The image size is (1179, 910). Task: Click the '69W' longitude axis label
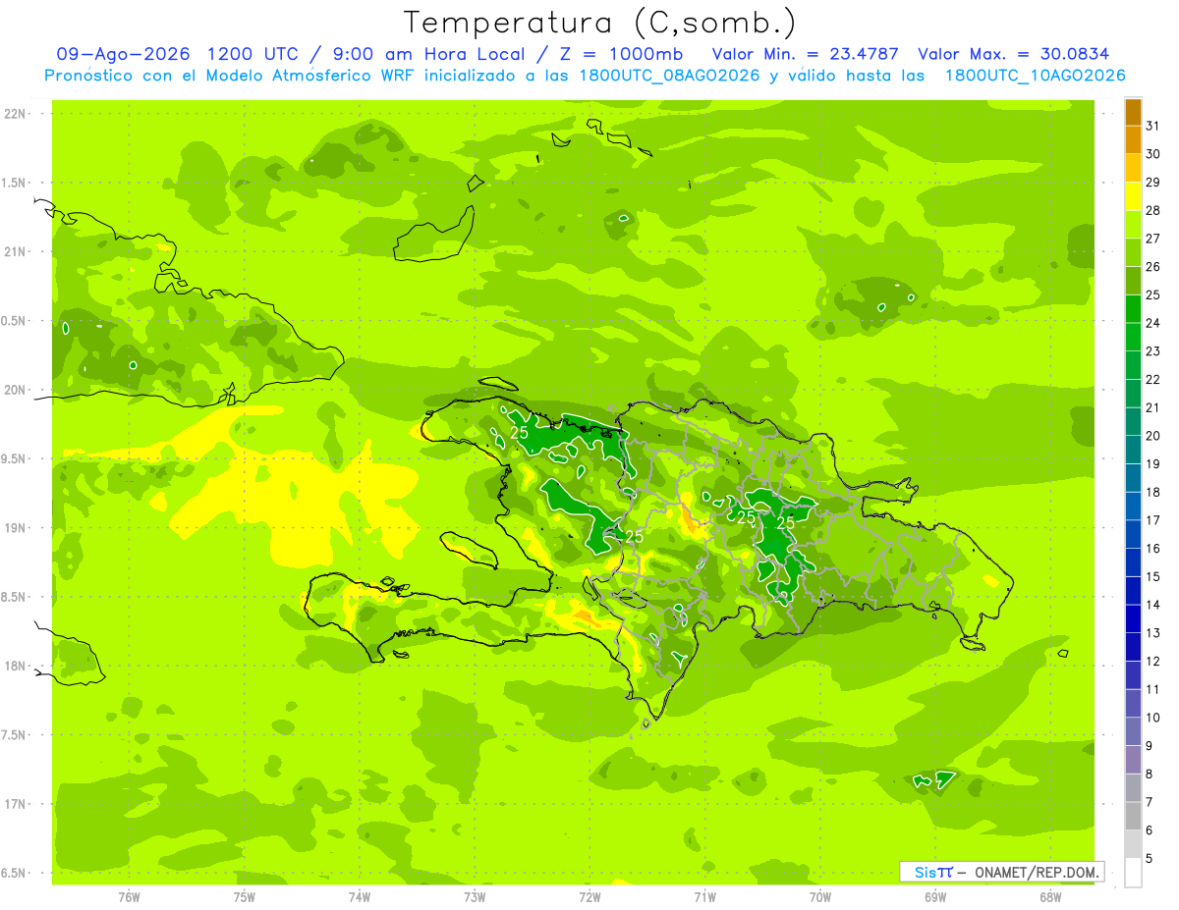[x=935, y=896]
